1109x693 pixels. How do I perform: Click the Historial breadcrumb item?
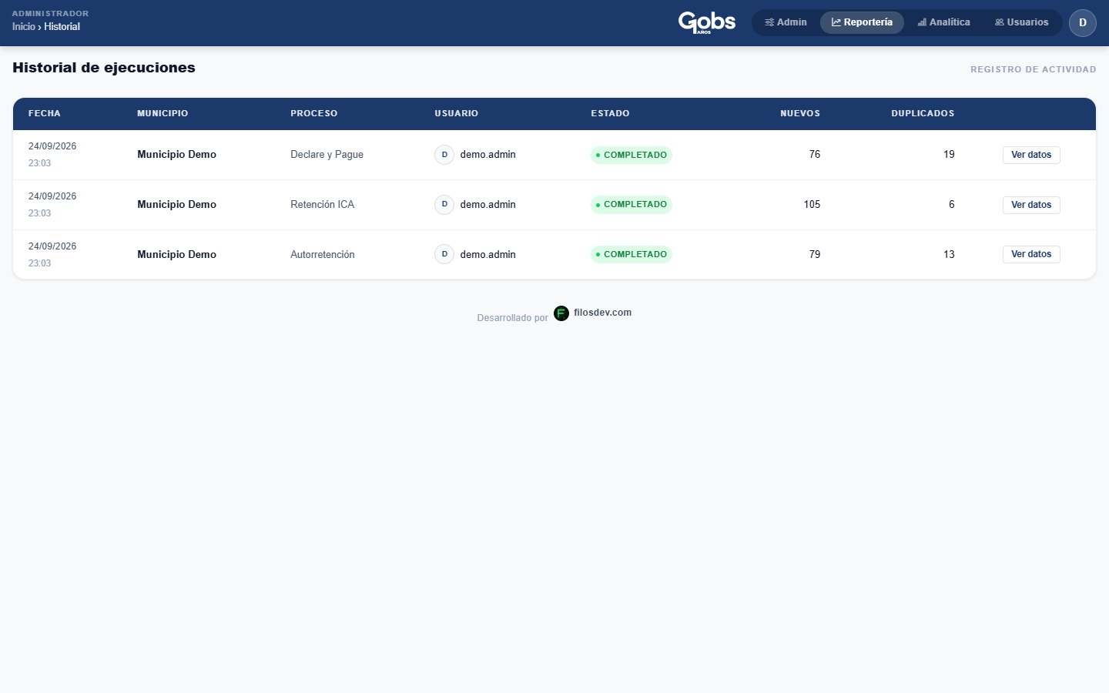point(62,27)
